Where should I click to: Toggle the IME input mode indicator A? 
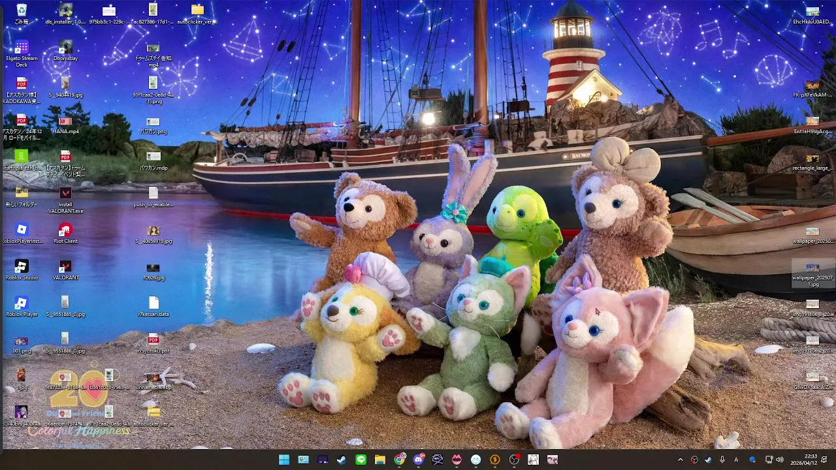736,460
